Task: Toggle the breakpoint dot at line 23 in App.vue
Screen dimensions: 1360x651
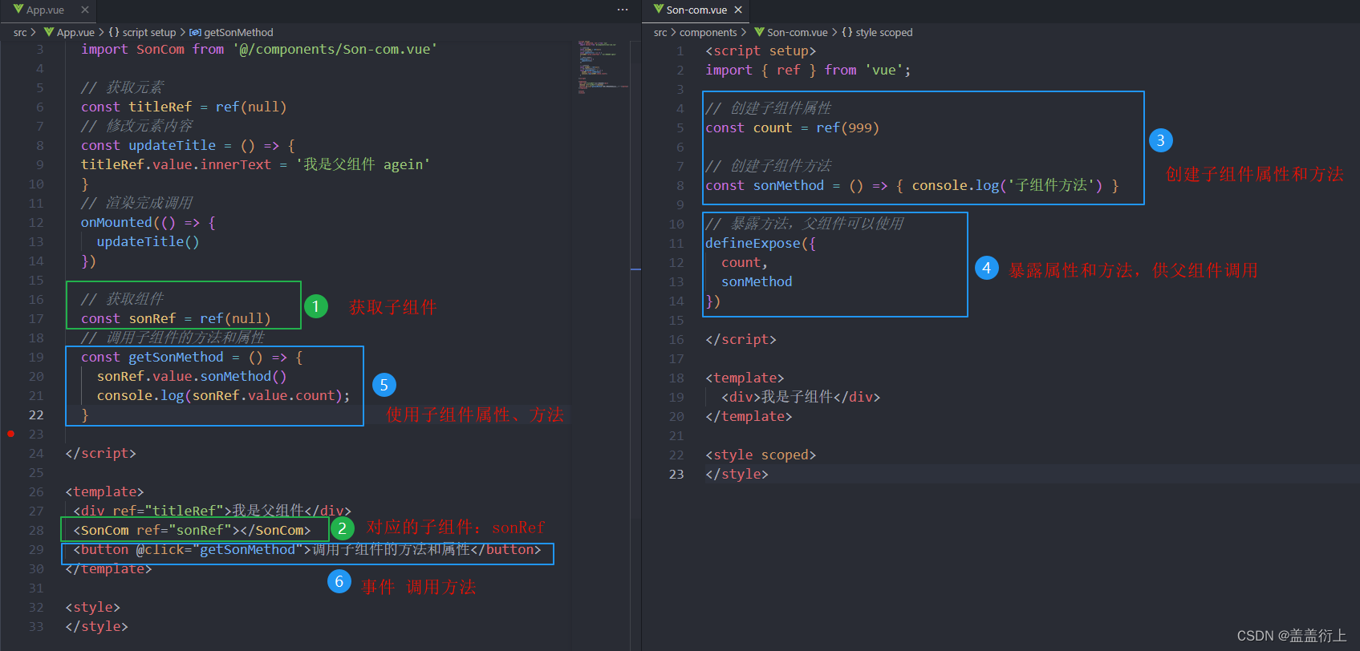Action: point(10,434)
